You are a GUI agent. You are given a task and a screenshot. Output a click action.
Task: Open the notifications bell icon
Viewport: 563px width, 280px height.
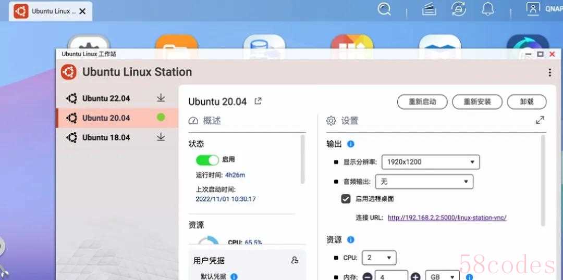pos(488,9)
